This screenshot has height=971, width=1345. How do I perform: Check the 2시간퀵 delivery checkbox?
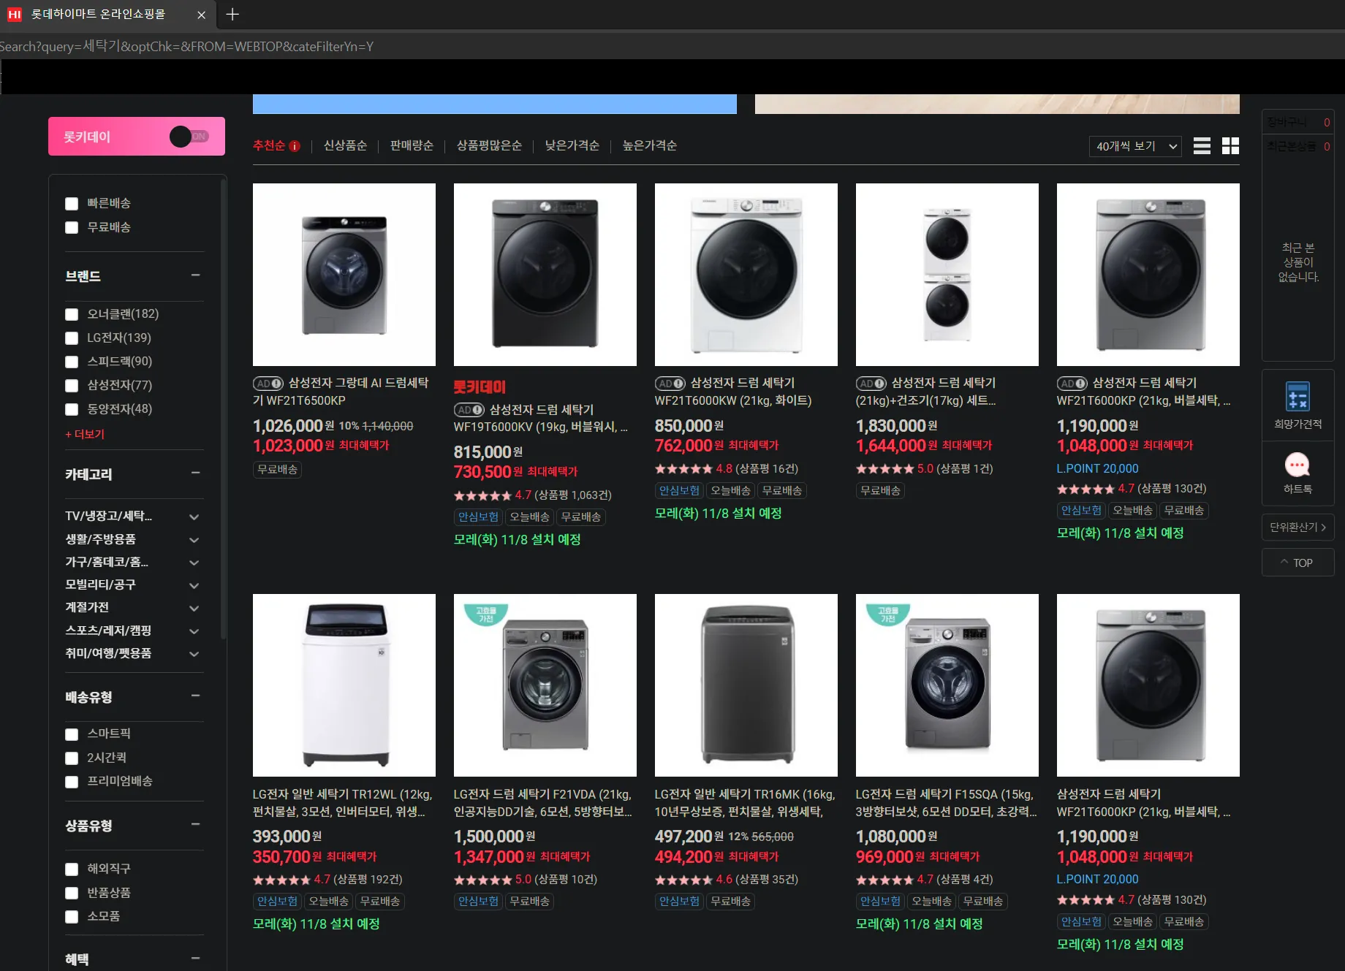(72, 758)
